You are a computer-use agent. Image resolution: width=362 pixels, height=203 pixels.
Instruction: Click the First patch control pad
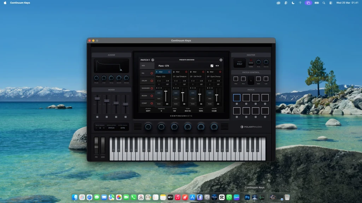(236, 79)
